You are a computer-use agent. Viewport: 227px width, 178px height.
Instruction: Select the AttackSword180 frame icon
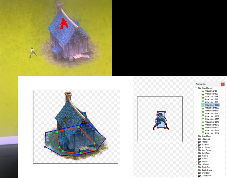[203, 113]
